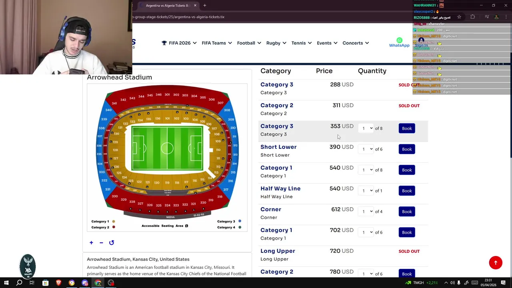This screenshot has width=512, height=288.
Task: Open the Football navigation menu
Action: click(249, 43)
